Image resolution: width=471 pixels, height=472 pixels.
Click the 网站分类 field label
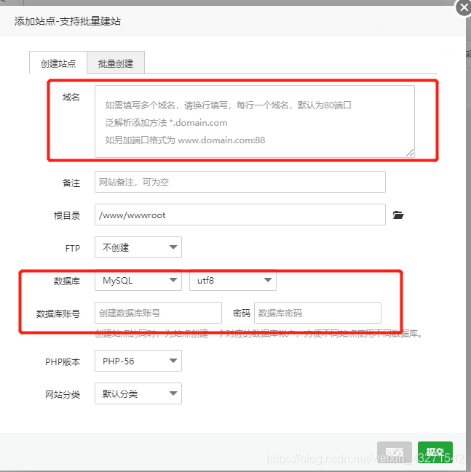[x=63, y=394]
